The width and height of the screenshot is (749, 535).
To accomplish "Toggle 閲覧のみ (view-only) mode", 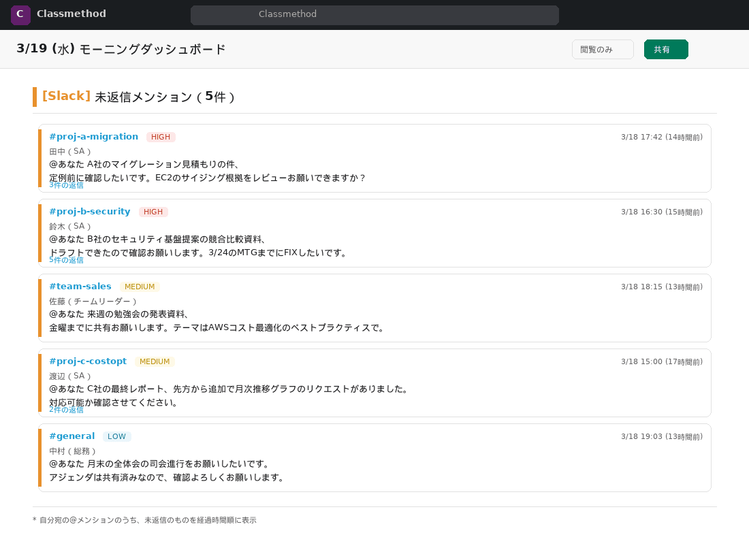I will [x=603, y=49].
